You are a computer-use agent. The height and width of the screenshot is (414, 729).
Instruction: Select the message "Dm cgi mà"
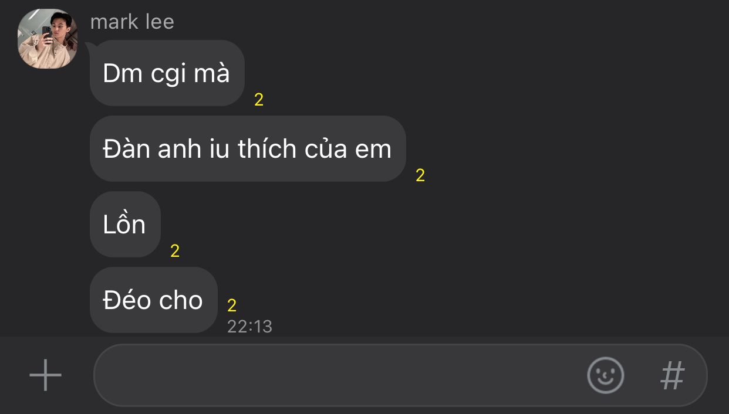coord(167,73)
